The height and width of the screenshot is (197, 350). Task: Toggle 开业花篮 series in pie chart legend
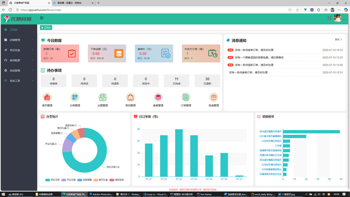(69, 180)
